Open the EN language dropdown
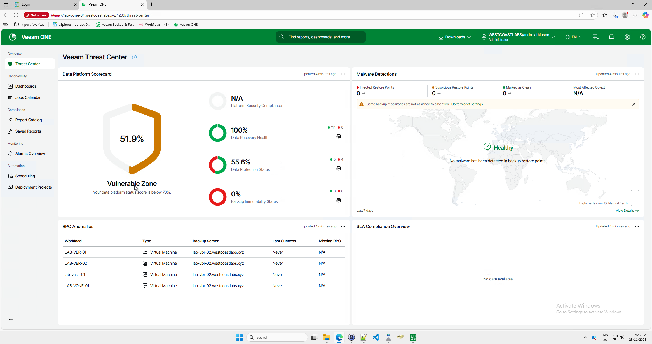 pyautogui.click(x=574, y=37)
